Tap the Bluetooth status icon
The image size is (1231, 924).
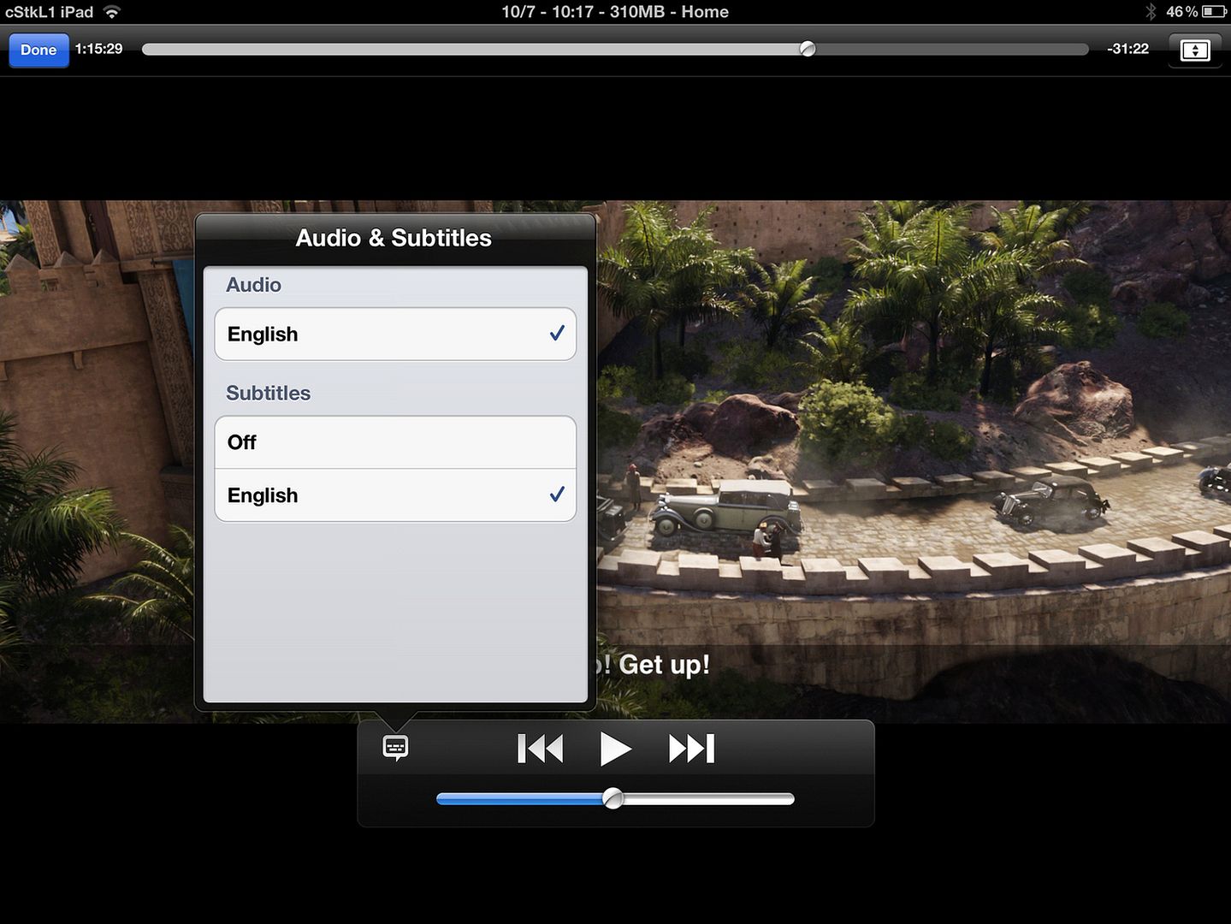pyautogui.click(x=1151, y=12)
